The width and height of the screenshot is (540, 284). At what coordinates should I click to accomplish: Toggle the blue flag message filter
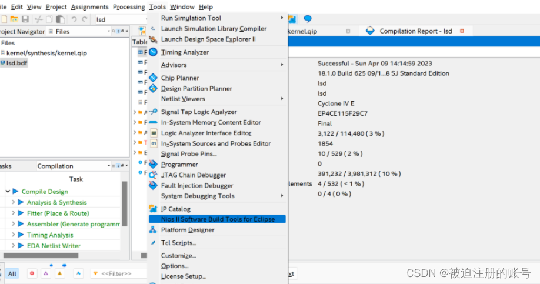pyautogui.click(x=78, y=273)
